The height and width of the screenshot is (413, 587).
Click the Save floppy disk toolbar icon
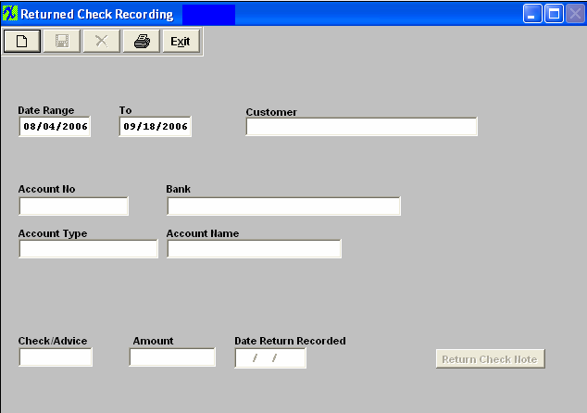click(x=62, y=41)
